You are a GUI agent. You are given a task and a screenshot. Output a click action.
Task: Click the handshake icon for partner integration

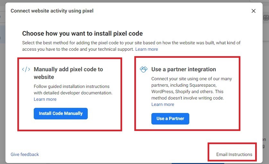point(144,69)
